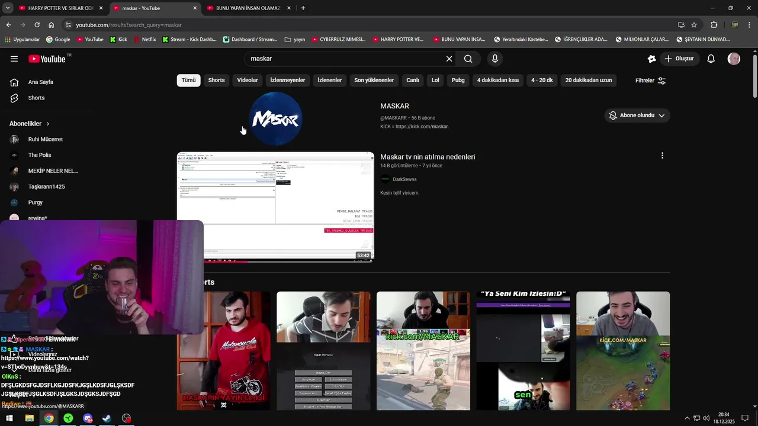Reload the page in Chrome
The height and width of the screenshot is (426, 758).
click(x=37, y=25)
